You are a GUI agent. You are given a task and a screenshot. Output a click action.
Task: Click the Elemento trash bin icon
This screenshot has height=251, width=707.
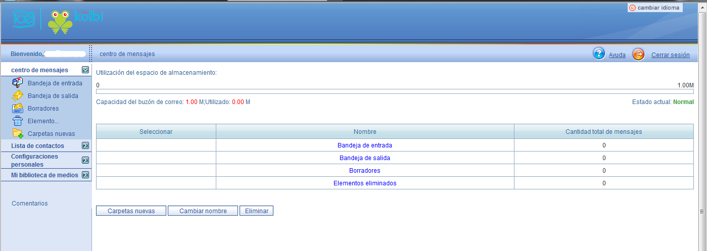(18, 121)
